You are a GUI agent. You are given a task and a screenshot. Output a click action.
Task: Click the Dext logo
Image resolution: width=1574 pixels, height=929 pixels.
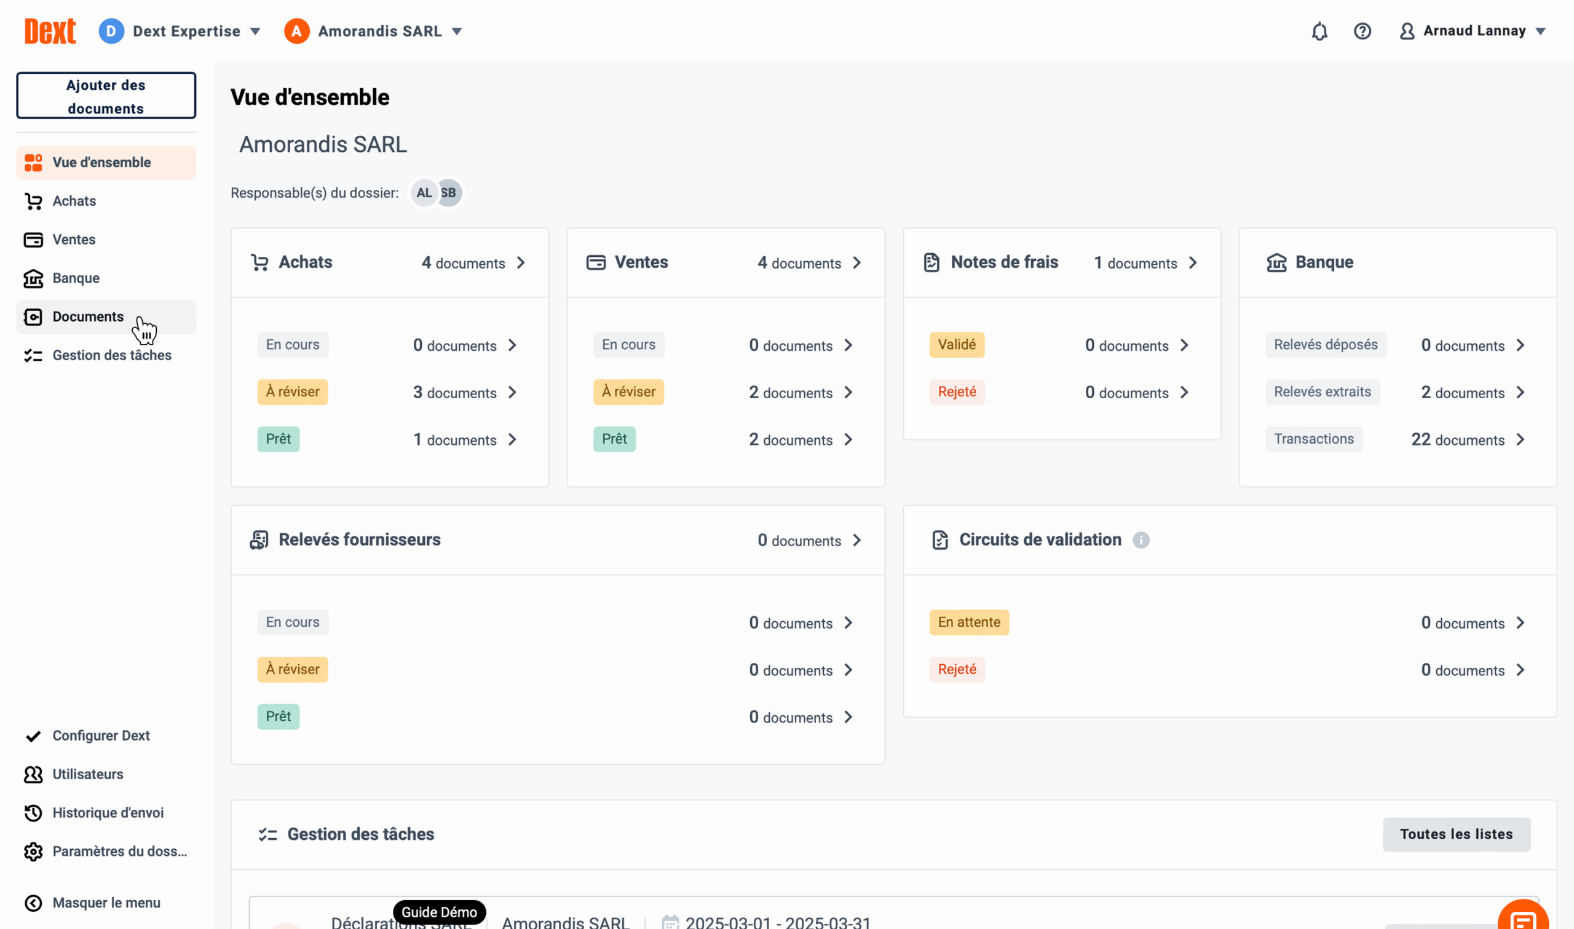pyautogui.click(x=50, y=31)
